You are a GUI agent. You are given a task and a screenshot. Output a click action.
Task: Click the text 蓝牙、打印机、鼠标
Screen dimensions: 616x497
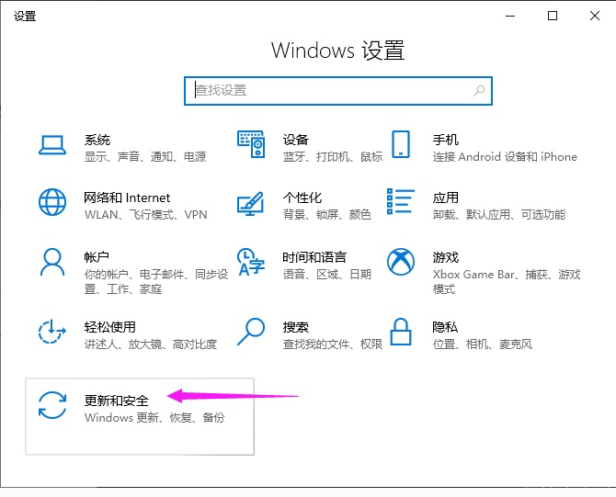click(333, 157)
